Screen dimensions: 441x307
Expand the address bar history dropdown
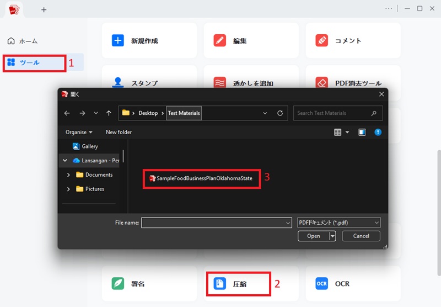click(x=265, y=113)
